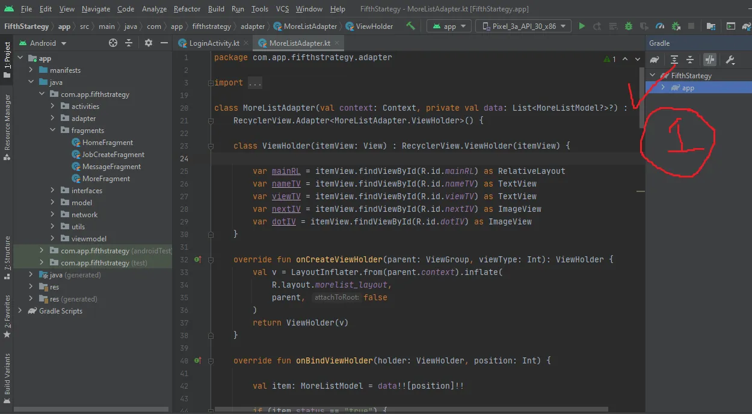
Task: Open the Android project view dropdown
Action: (x=48, y=43)
